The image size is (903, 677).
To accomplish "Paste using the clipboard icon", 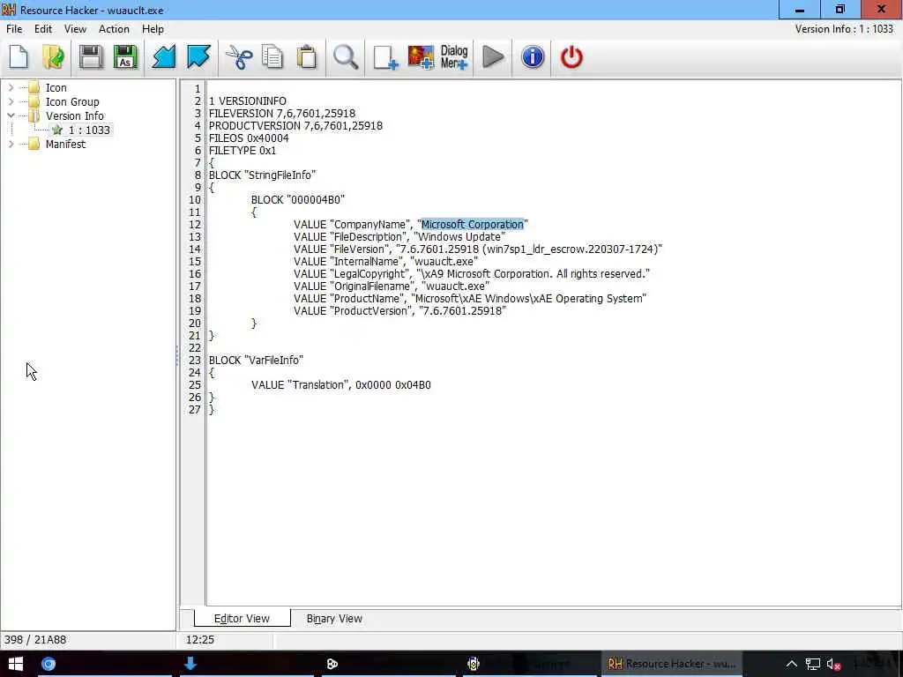I will [x=307, y=57].
